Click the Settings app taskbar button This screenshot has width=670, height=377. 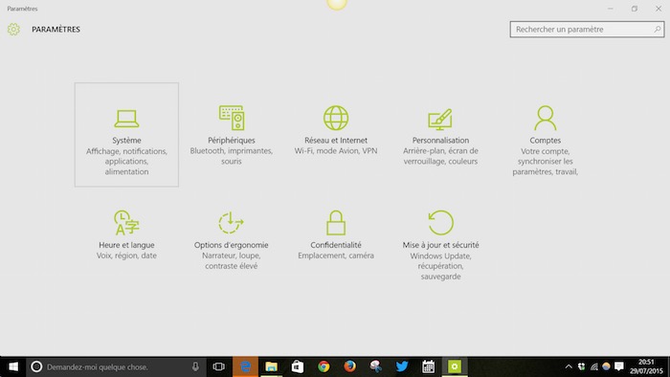(x=455, y=366)
